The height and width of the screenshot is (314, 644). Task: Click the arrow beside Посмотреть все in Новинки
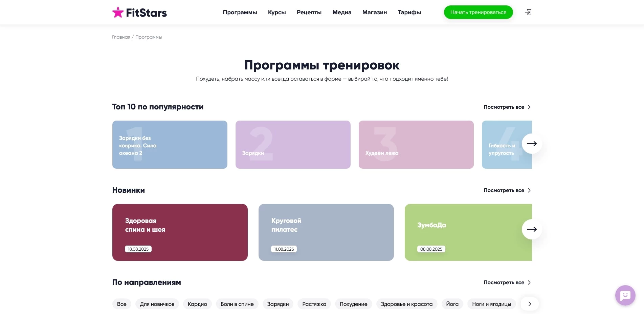pos(529,190)
